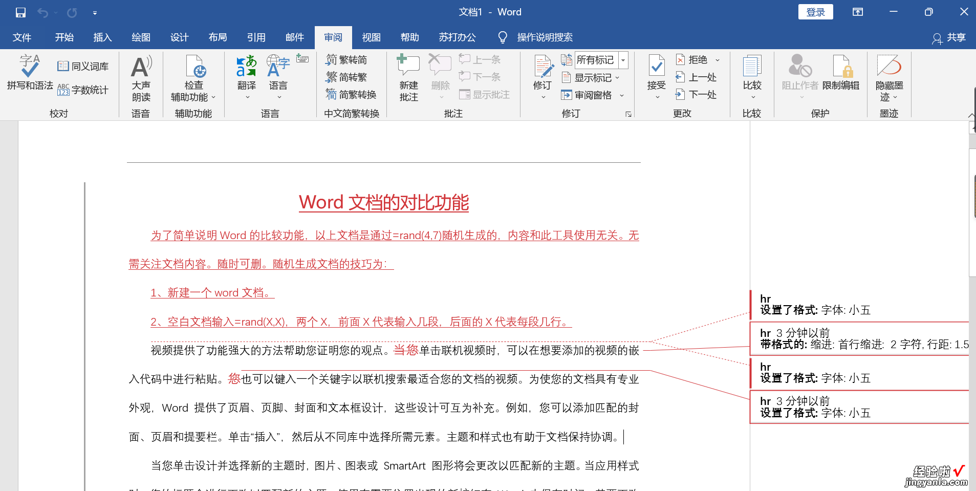Viewport: 976px width, 491px height.
Task: Click the Redo icon in quick access
Action: point(72,12)
